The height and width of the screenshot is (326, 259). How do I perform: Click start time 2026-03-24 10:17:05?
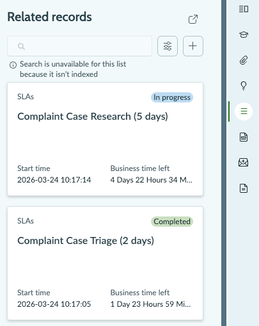coord(54,304)
